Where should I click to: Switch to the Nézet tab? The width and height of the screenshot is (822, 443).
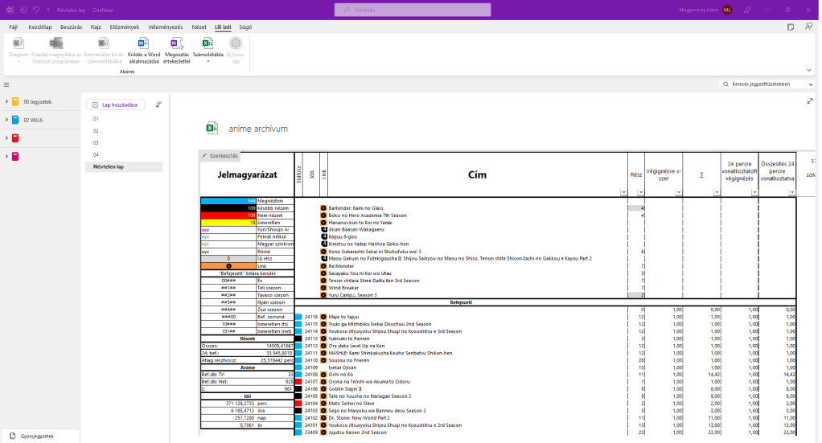[201, 27]
